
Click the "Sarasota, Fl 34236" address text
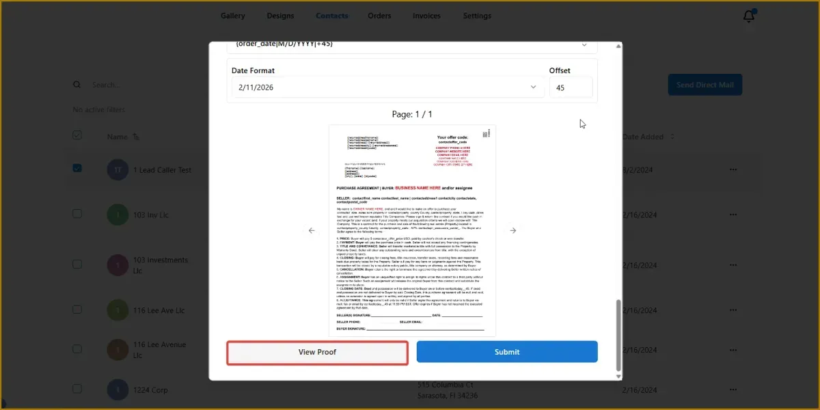(448, 396)
